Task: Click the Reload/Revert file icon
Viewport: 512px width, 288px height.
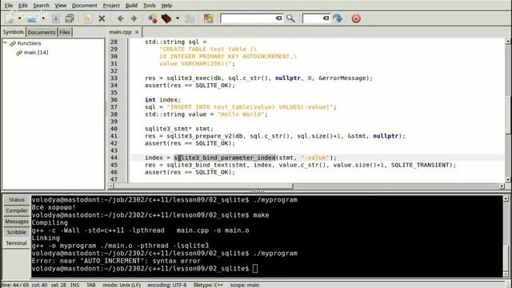Action: point(87,18)
